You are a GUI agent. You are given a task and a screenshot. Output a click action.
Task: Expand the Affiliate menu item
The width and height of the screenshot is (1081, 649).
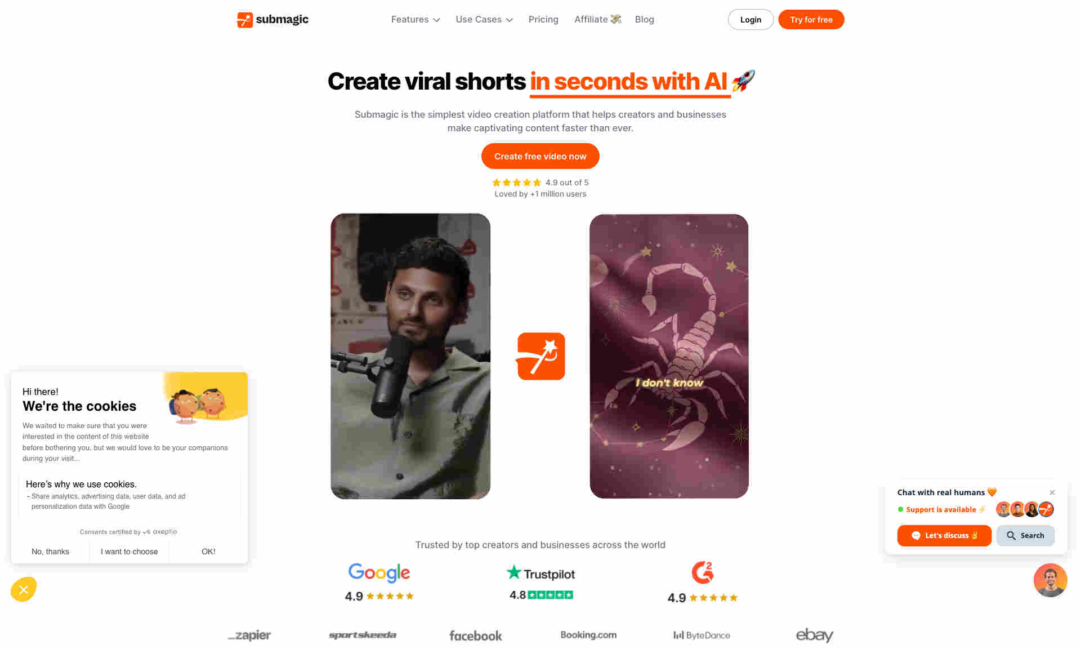coord(597,19)
